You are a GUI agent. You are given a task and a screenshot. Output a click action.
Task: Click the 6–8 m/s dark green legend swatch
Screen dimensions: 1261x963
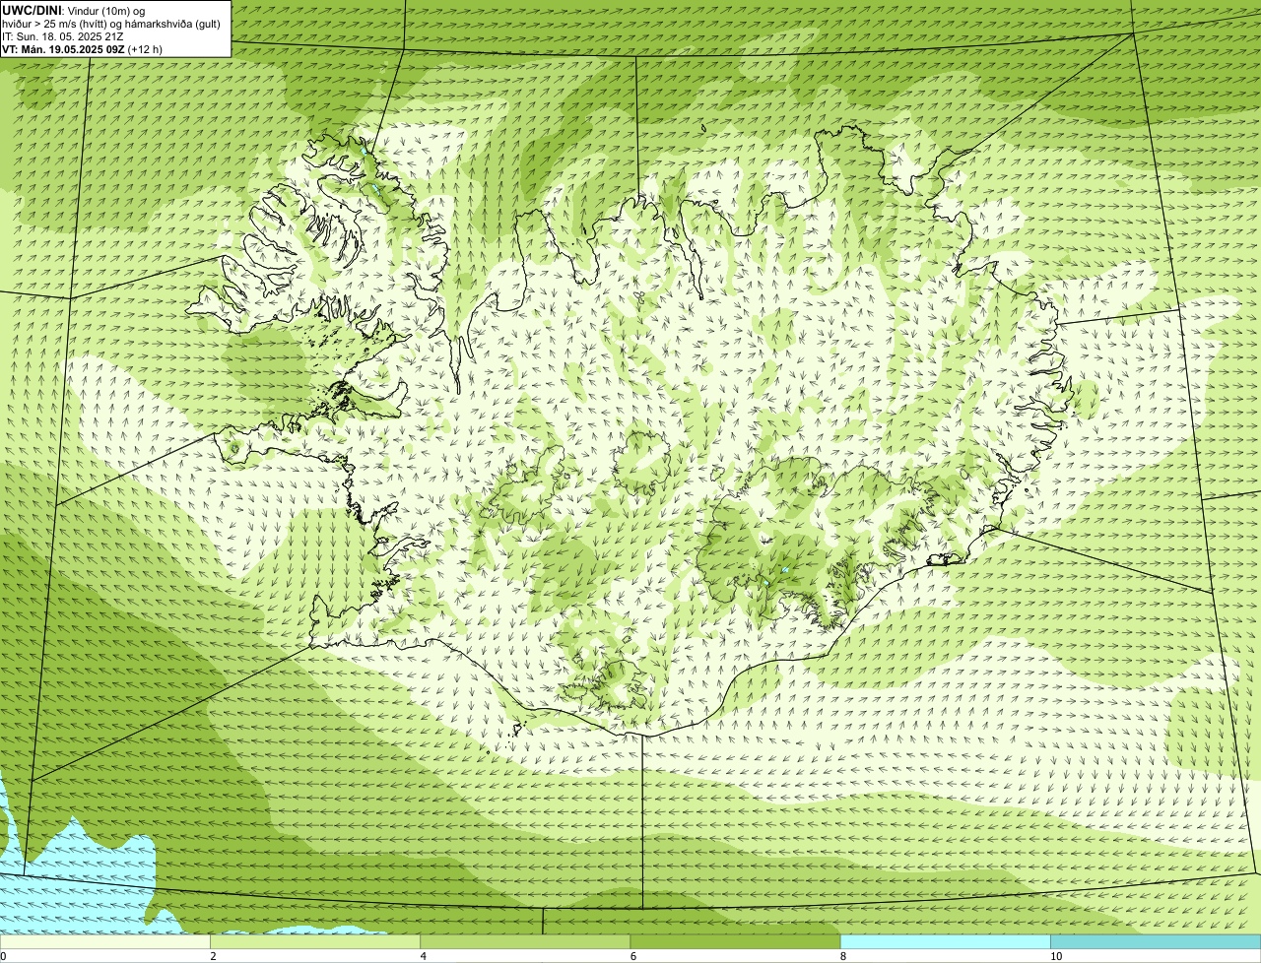click(735, 941)
